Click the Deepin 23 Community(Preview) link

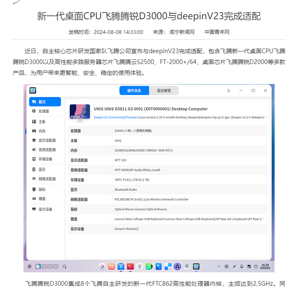[116, 117]
